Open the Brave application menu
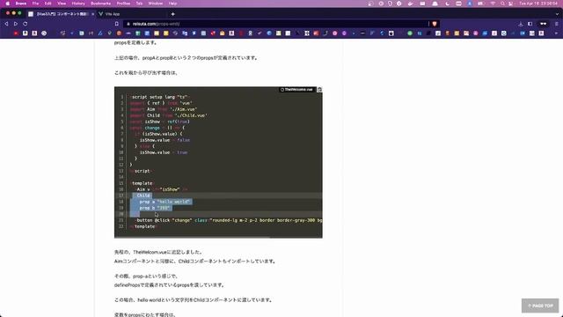 pos(21,4)
